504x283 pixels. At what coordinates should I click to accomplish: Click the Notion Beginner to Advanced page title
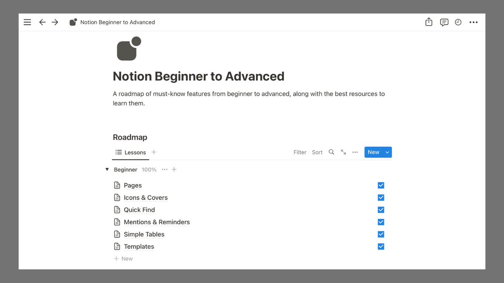[199, 76]
